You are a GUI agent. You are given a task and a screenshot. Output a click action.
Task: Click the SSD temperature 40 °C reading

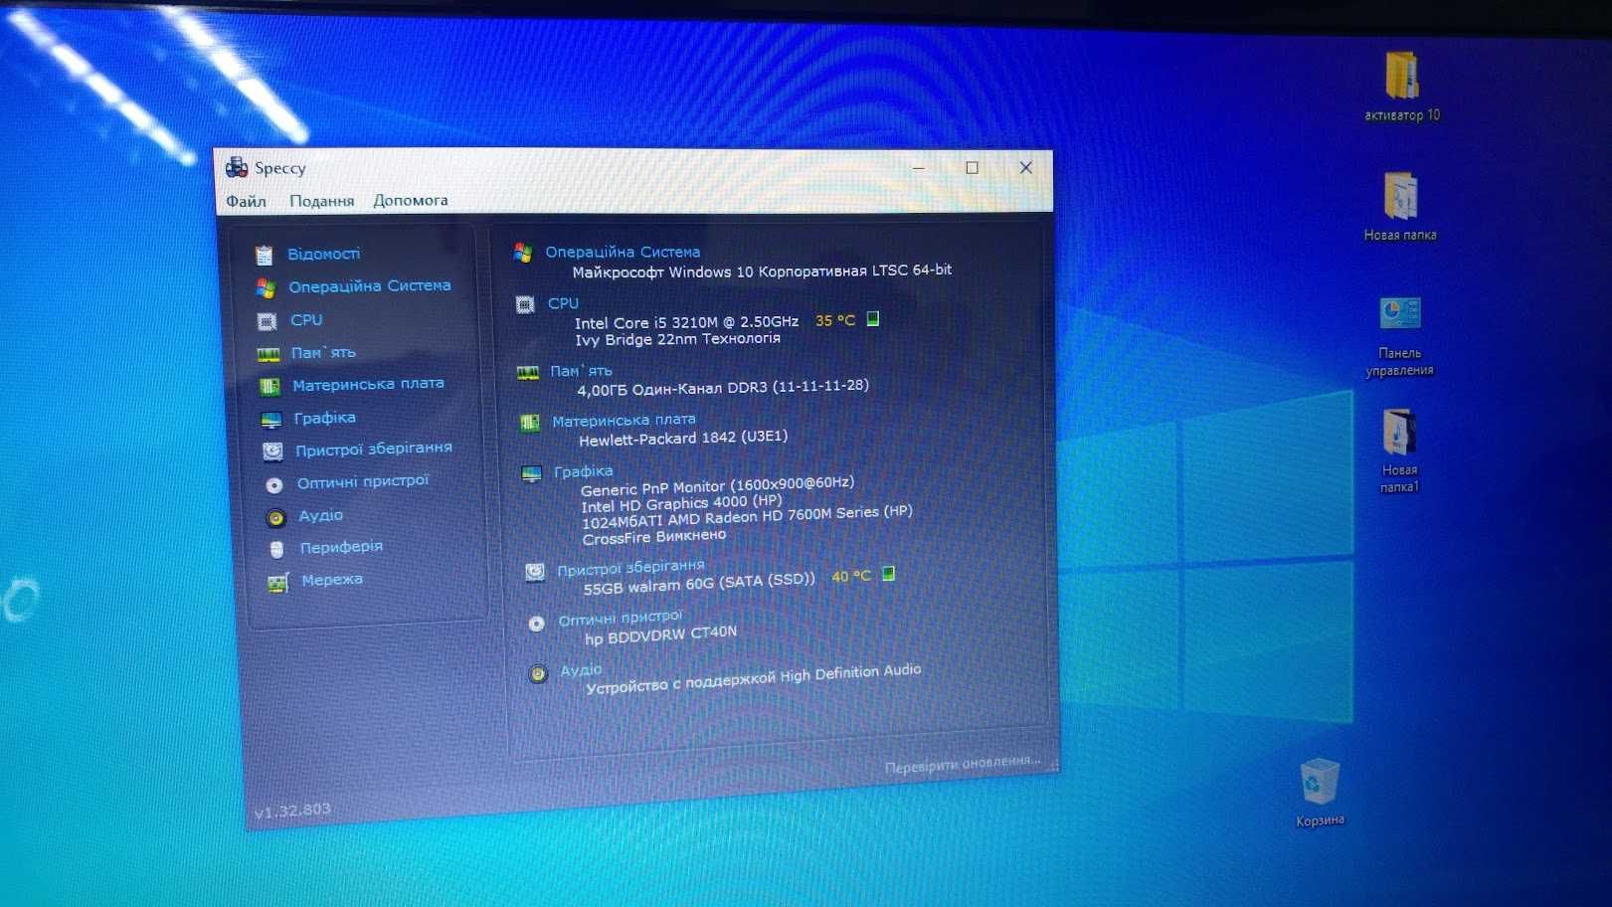pos(851,576)
